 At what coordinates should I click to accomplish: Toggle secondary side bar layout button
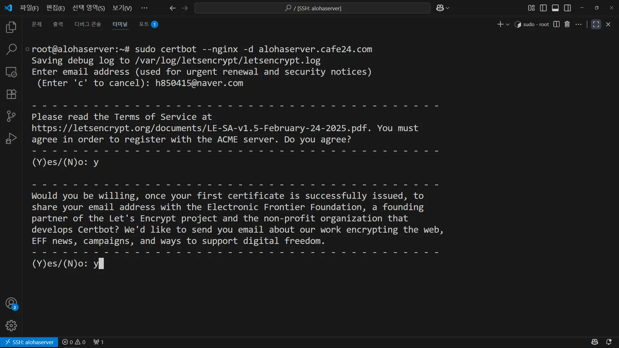coord(567,8)
